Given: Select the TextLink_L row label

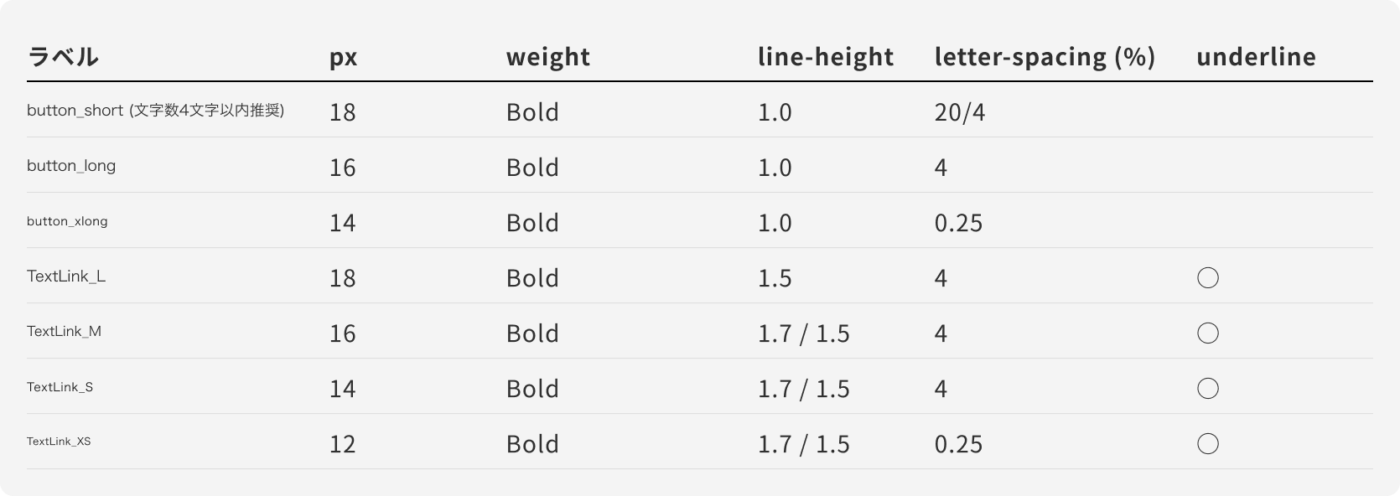Looking at the screenshot, I should tap(66, 276).
